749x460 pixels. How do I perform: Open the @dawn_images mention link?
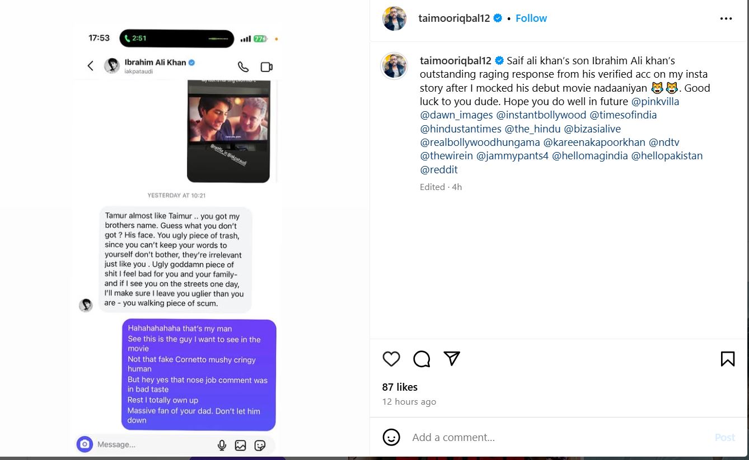click(x=456, y=115)
